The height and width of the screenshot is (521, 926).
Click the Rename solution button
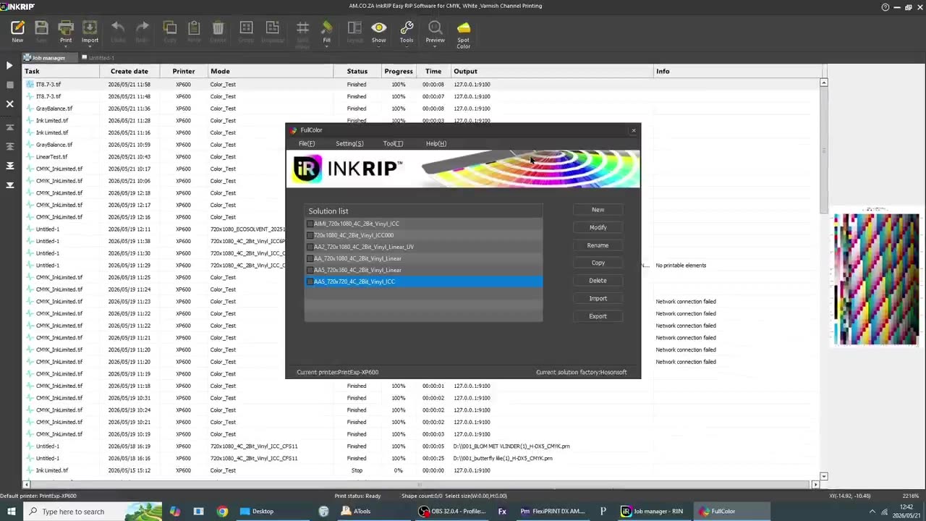click(x=598, y=245)
